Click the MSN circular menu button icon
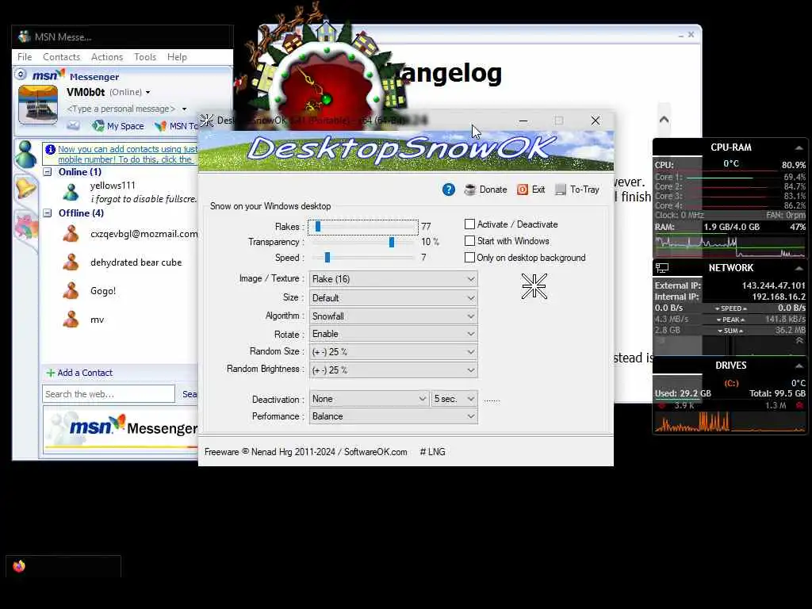Screen dimensions: 812x609 point(20,74)
